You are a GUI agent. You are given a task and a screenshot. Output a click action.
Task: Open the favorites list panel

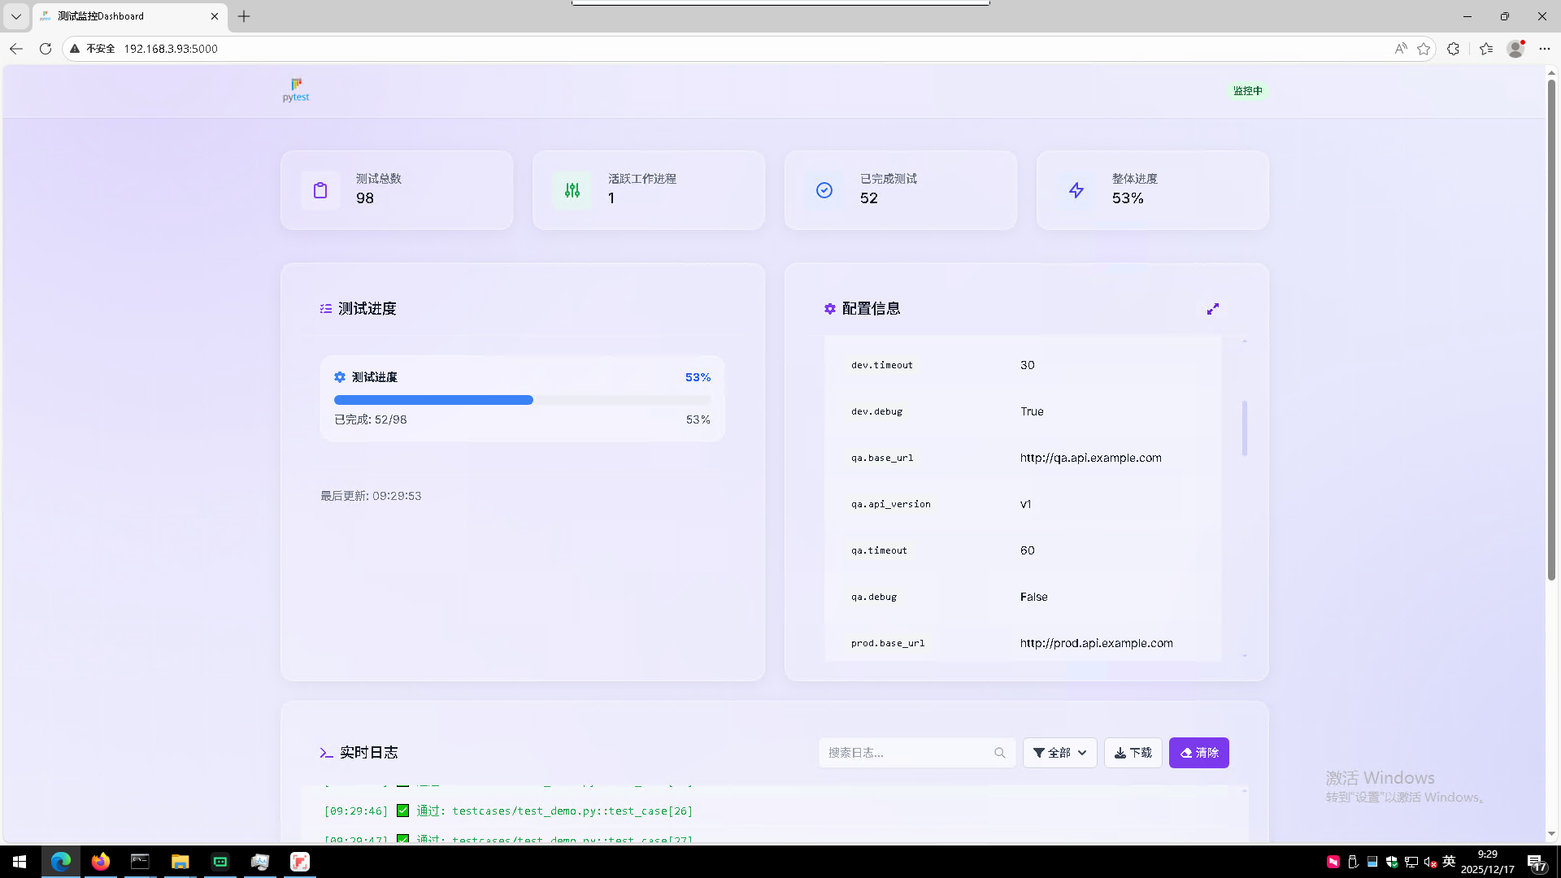point(1486,49)
